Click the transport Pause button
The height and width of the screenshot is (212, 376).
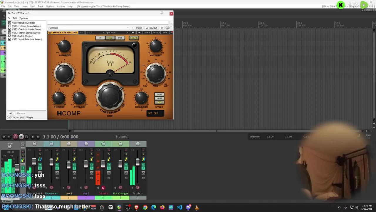(38, 137)
